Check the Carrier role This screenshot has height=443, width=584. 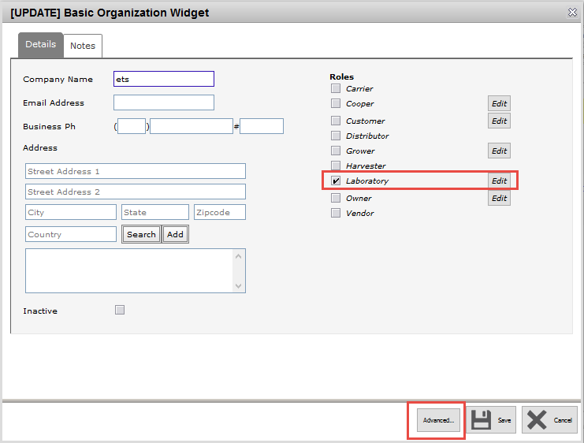(x=336, y=88)
